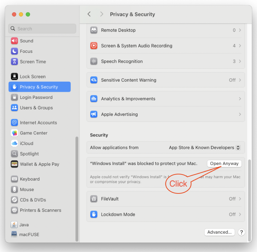Expand Analytics & Improvements chevron
The image size is (257, 252).
[240, 99]
